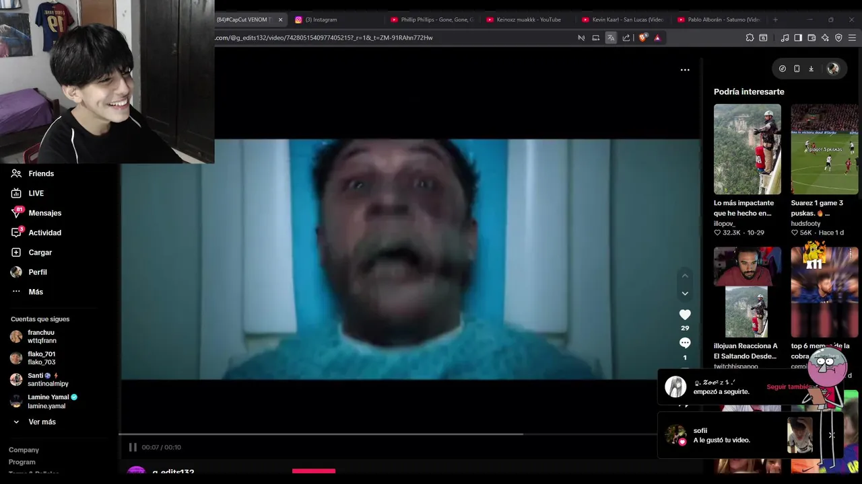Switch to Kevin Kaarl - San Lucas tab
Image resolution: width=862 pixels, height=484 pixels.
(x=622, y=19)
